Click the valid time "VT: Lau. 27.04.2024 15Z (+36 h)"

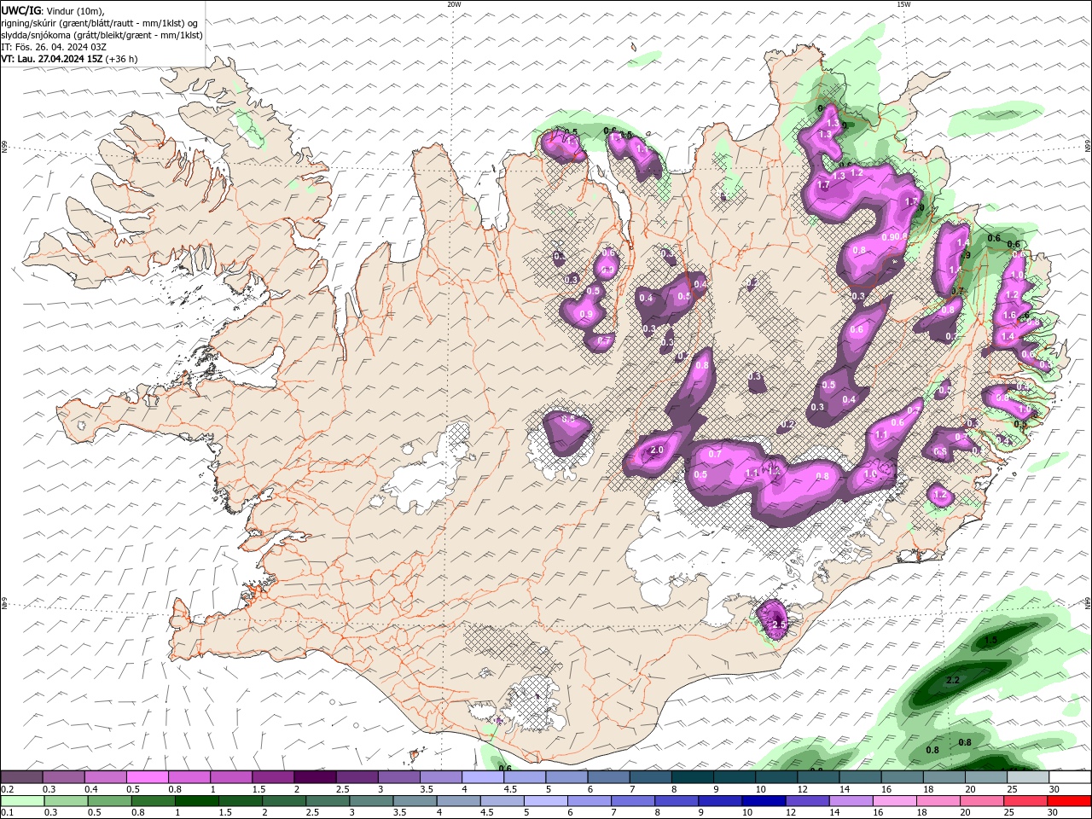[x=69, y=59]
